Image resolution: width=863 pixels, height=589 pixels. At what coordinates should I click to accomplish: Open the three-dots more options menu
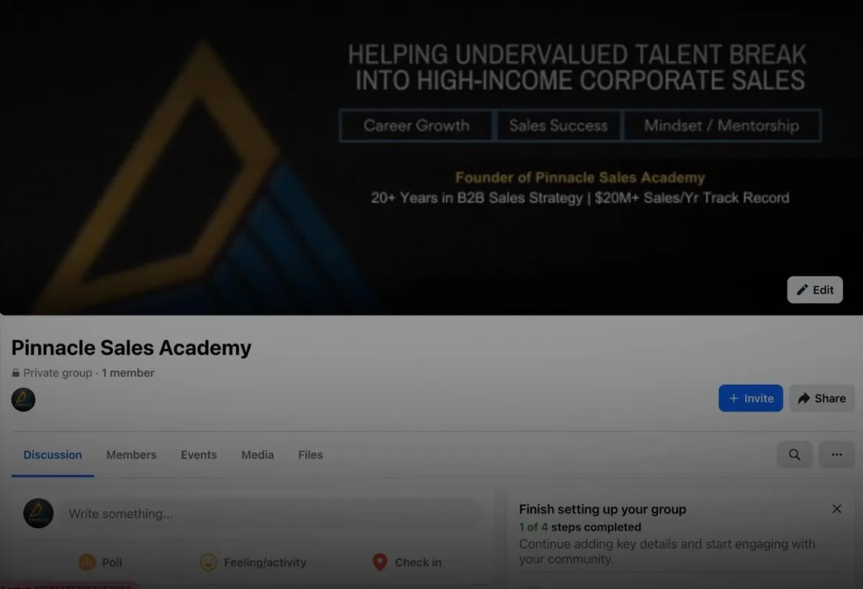coord(836,455)
